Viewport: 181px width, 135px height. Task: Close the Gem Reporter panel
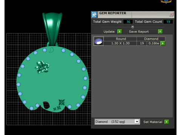click(x=171, y=14)
